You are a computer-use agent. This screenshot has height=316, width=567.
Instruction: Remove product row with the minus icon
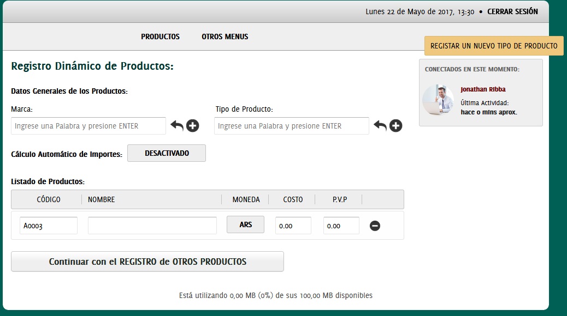pyautogui.click(x=375, y=226)
